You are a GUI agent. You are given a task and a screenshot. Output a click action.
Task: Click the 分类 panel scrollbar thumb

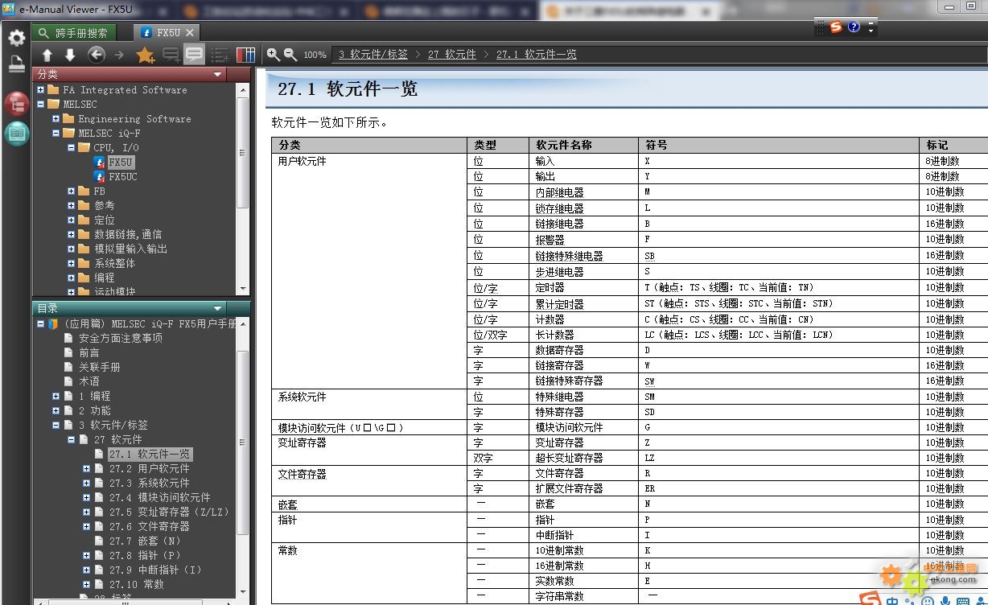tap(243, 153)
